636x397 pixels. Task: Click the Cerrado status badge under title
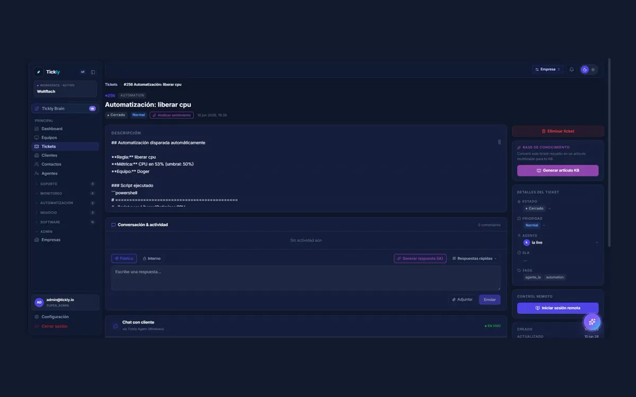coord(117,115)
